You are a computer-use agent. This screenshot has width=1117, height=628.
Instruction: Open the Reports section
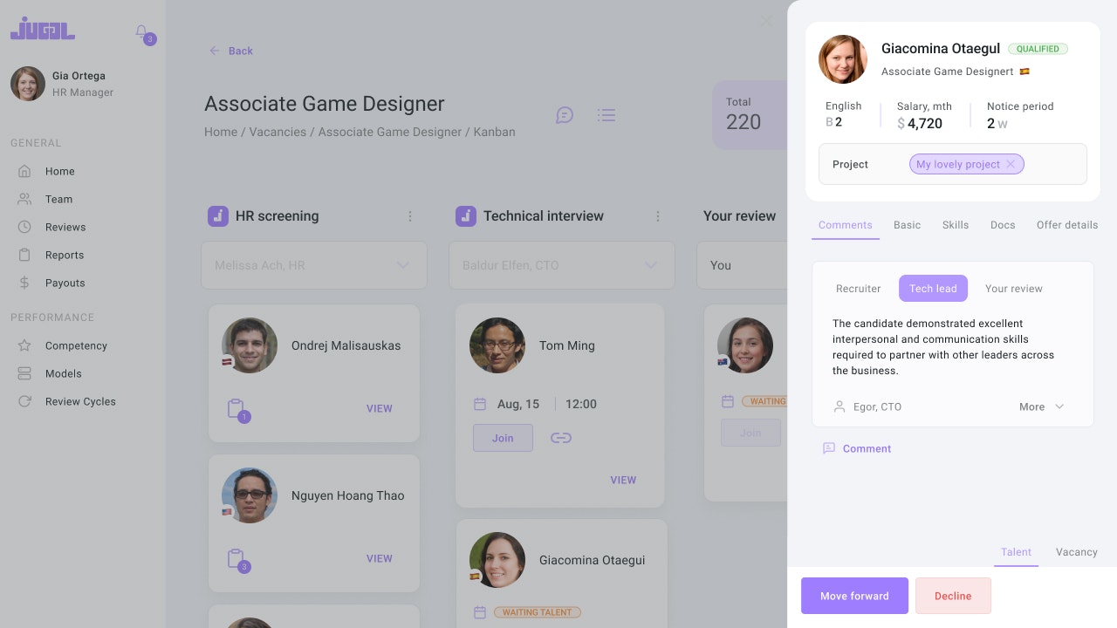click(65, 255)
